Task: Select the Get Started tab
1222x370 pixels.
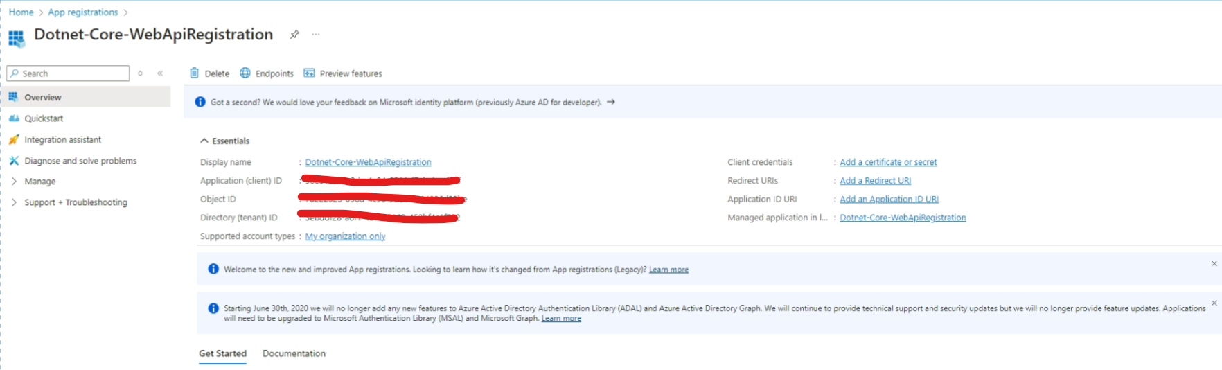Action: coord(222,353)
